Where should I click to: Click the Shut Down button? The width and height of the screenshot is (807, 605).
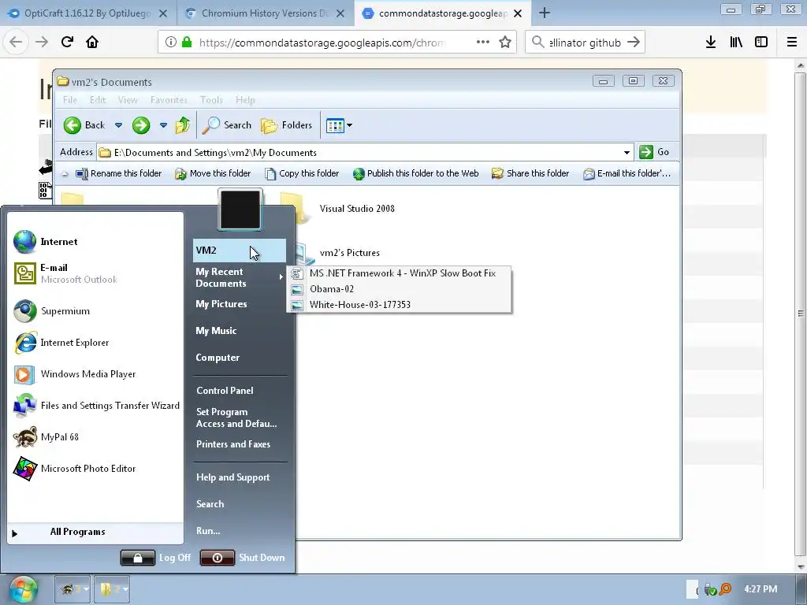(x=243, y=558)
